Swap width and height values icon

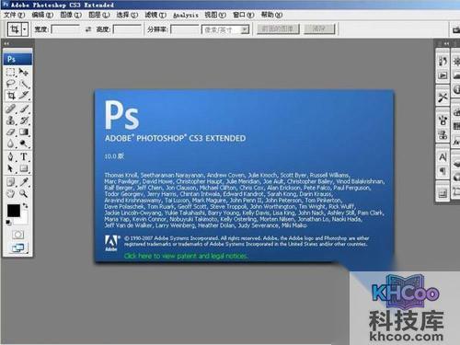coord(88,29)
